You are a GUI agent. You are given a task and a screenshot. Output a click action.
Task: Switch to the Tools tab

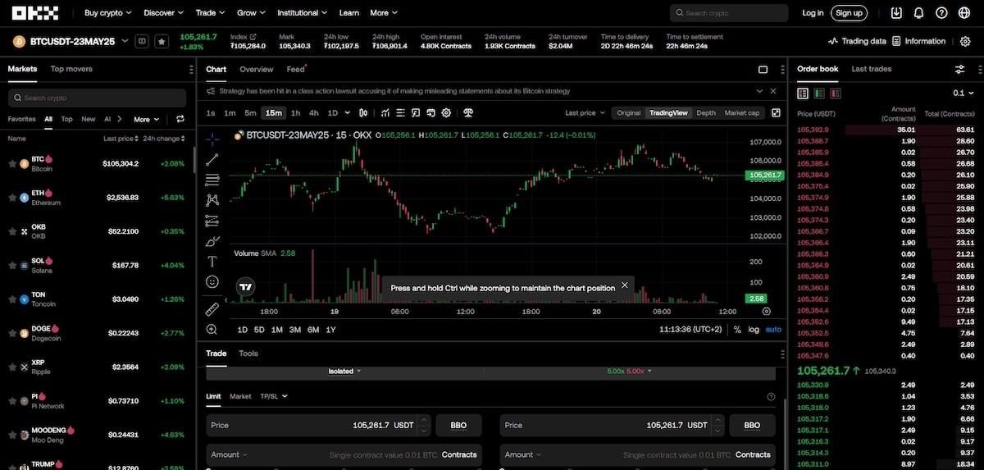[x=248, y=354]
